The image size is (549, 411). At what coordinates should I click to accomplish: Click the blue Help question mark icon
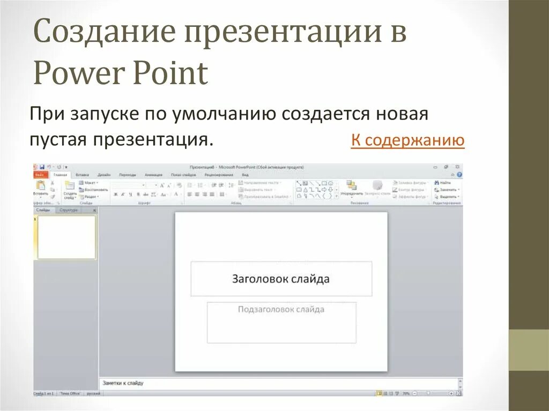point(459,175)
